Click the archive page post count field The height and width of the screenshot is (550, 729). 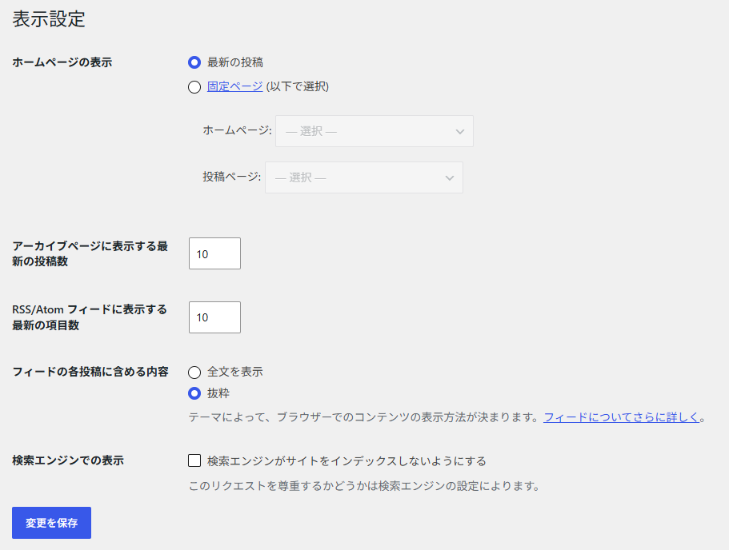click(214, 253)
